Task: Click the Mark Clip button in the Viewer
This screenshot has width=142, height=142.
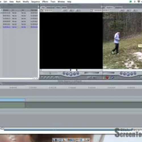Action: coord(45,78)
